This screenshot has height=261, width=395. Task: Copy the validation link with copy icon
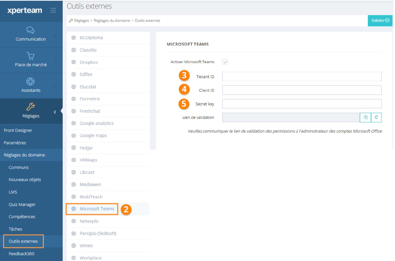click(x=365, y=117)
